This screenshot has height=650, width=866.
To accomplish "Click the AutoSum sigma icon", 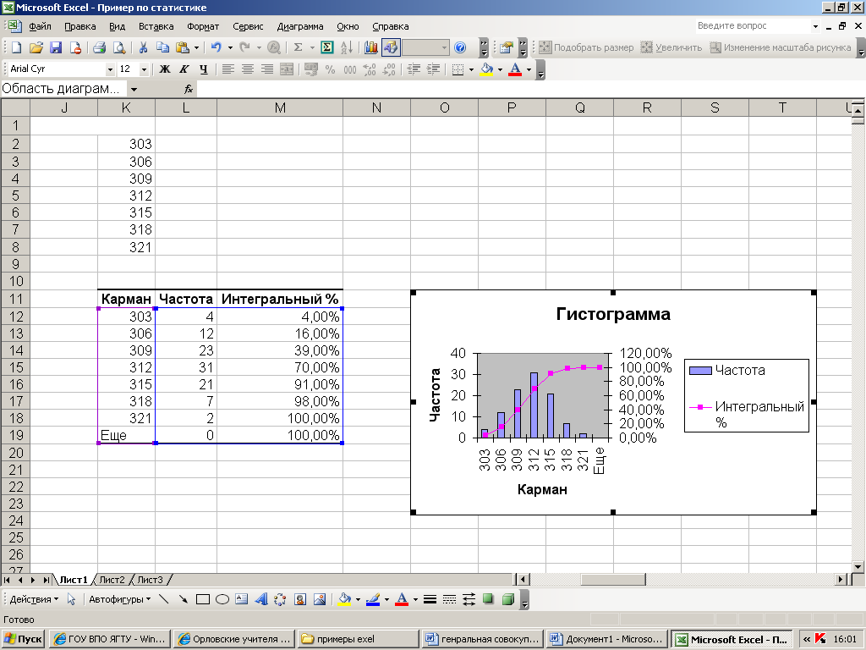I will pyautogui.click(x=299, y=47).
